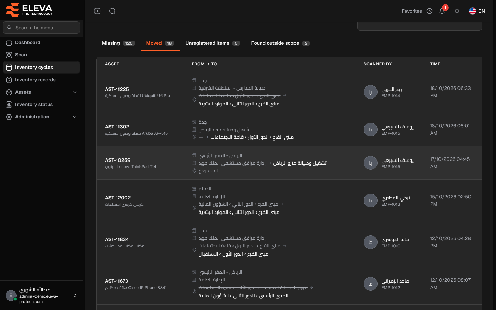Open Favorites in the top bar
This screenshot has height=310, width=496.
coord(412,11)
